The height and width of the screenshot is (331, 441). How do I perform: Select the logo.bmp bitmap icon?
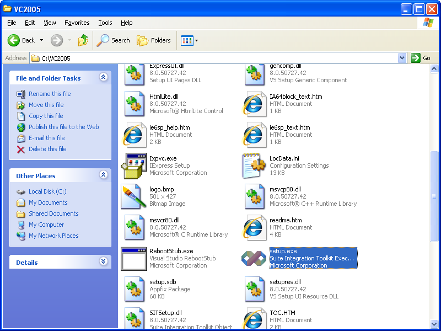133,196
